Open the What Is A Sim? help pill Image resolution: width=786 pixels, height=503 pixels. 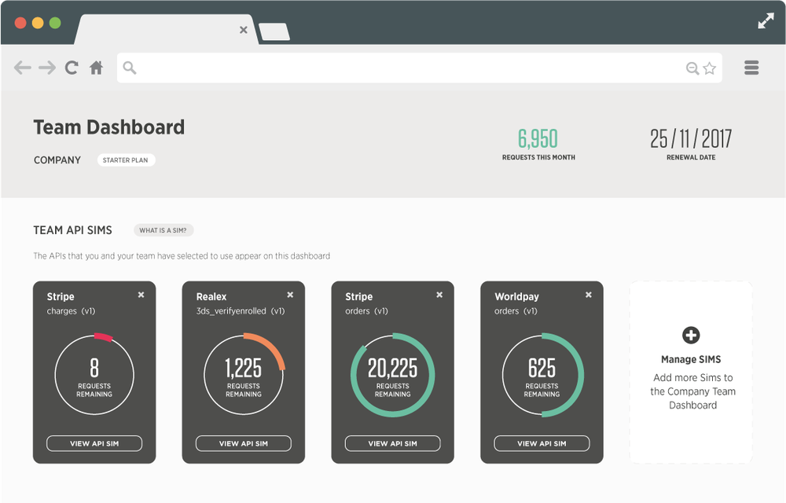click(x=163, y=230)
